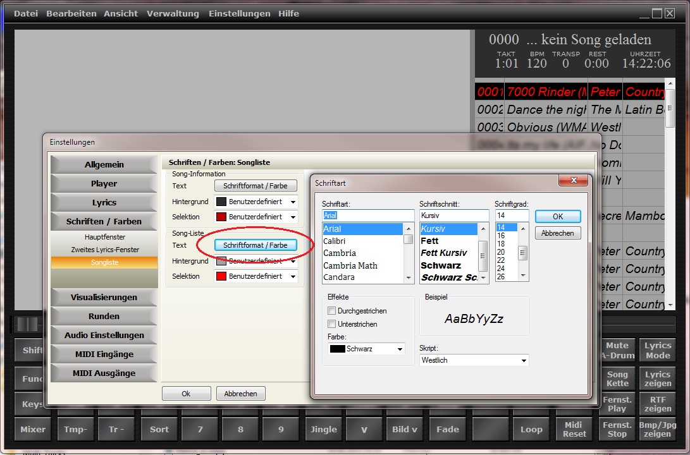The image size is (690, 455).
Task: Click the red Song-Liste Selektion color swatch
Action: pyautogui.click(x=221, y=276)
